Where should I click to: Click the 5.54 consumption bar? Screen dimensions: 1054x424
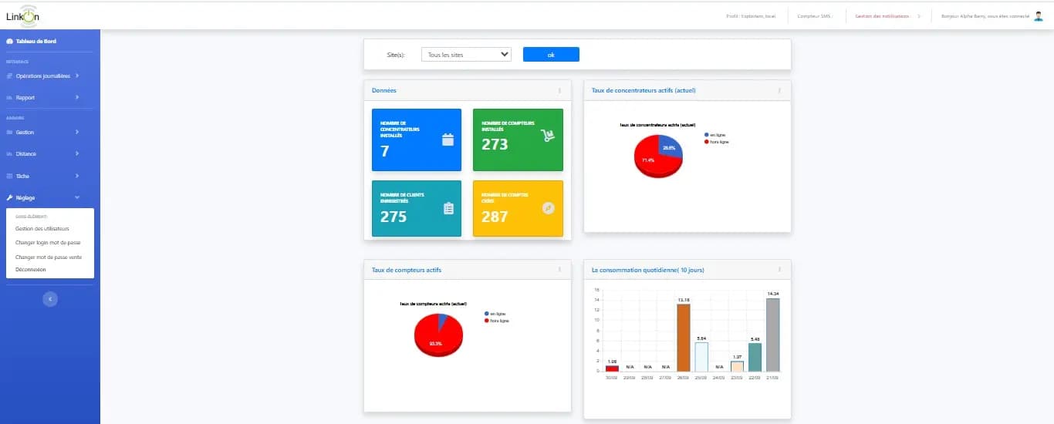coord(701,357)
